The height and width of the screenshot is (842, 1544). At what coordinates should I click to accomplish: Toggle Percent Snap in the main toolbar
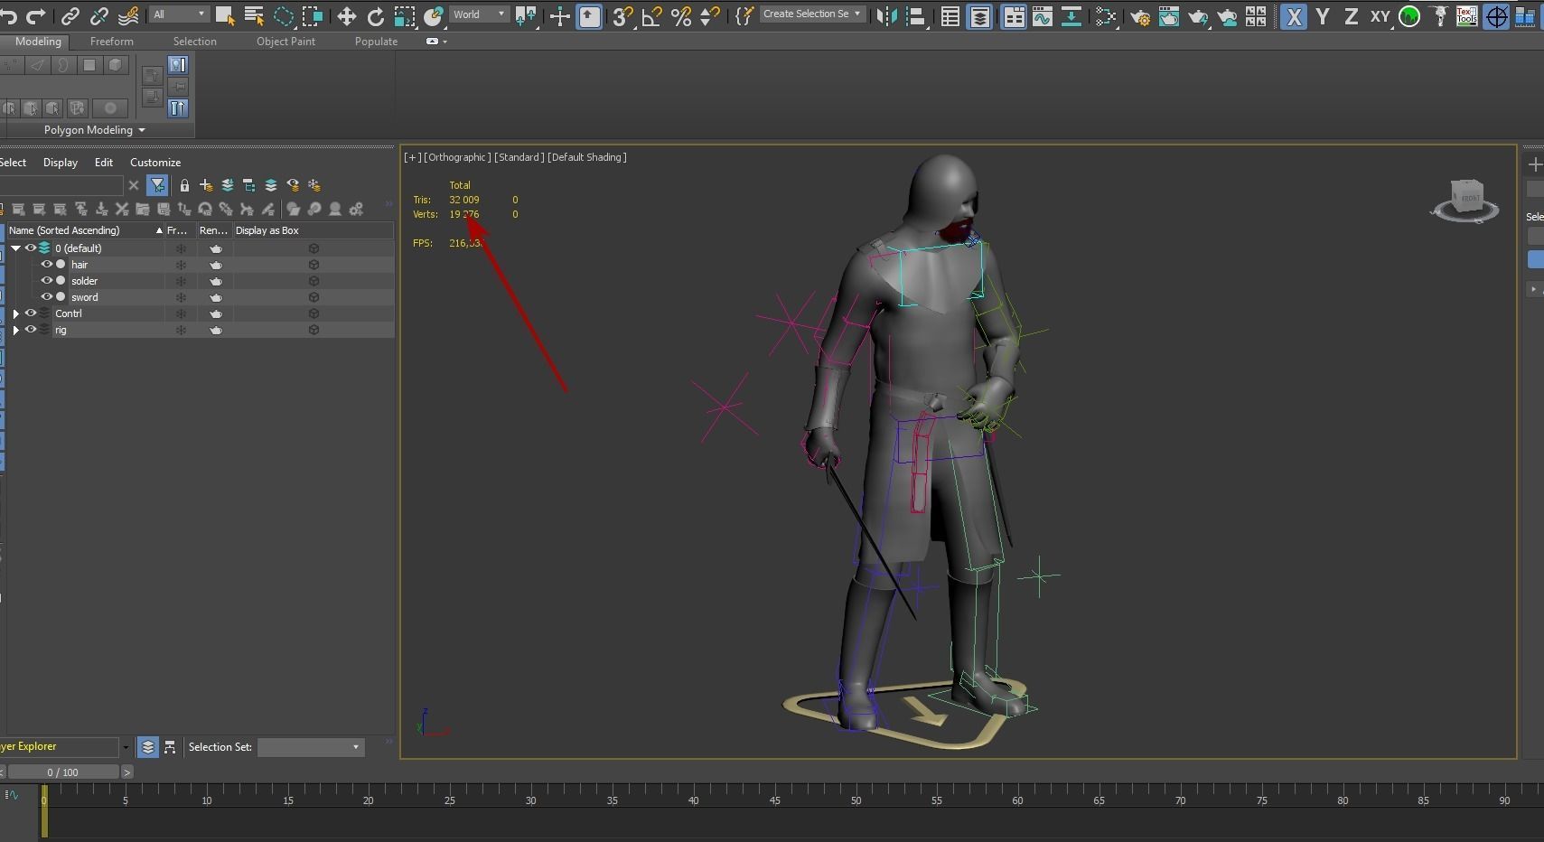[681, 15]
